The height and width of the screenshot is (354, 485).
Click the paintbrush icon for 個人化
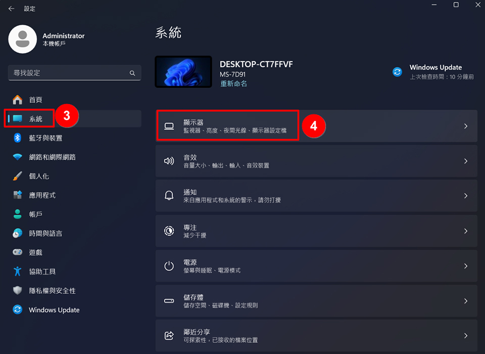click(x=17, y=176)
